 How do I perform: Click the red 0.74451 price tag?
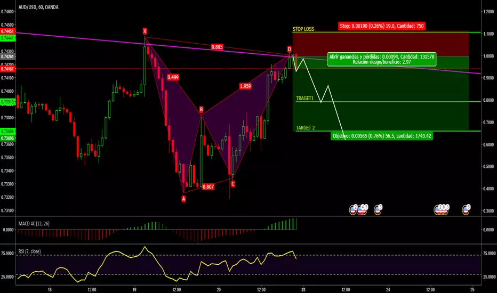[x=7, y=31]
